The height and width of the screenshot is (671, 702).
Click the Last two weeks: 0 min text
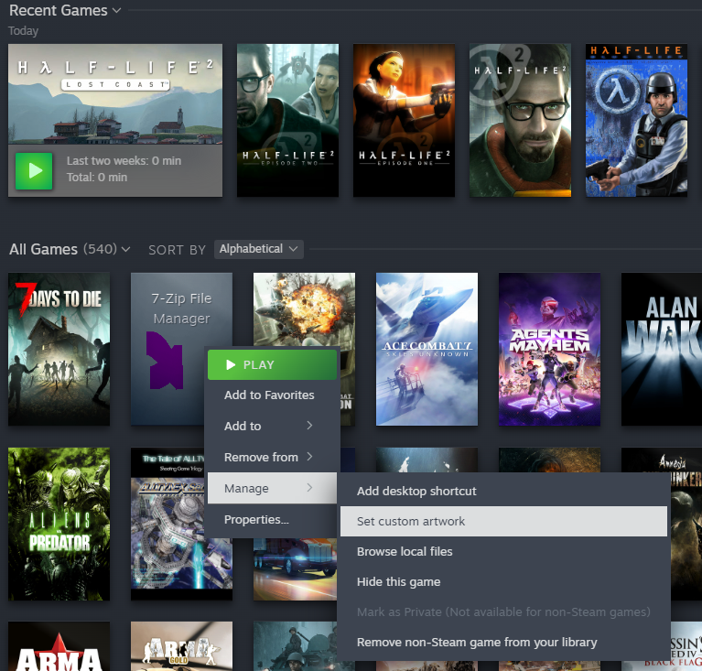click(124, 161)
